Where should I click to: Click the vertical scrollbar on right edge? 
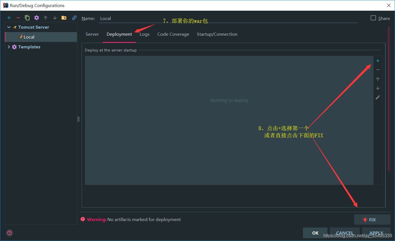pos(389,98)
